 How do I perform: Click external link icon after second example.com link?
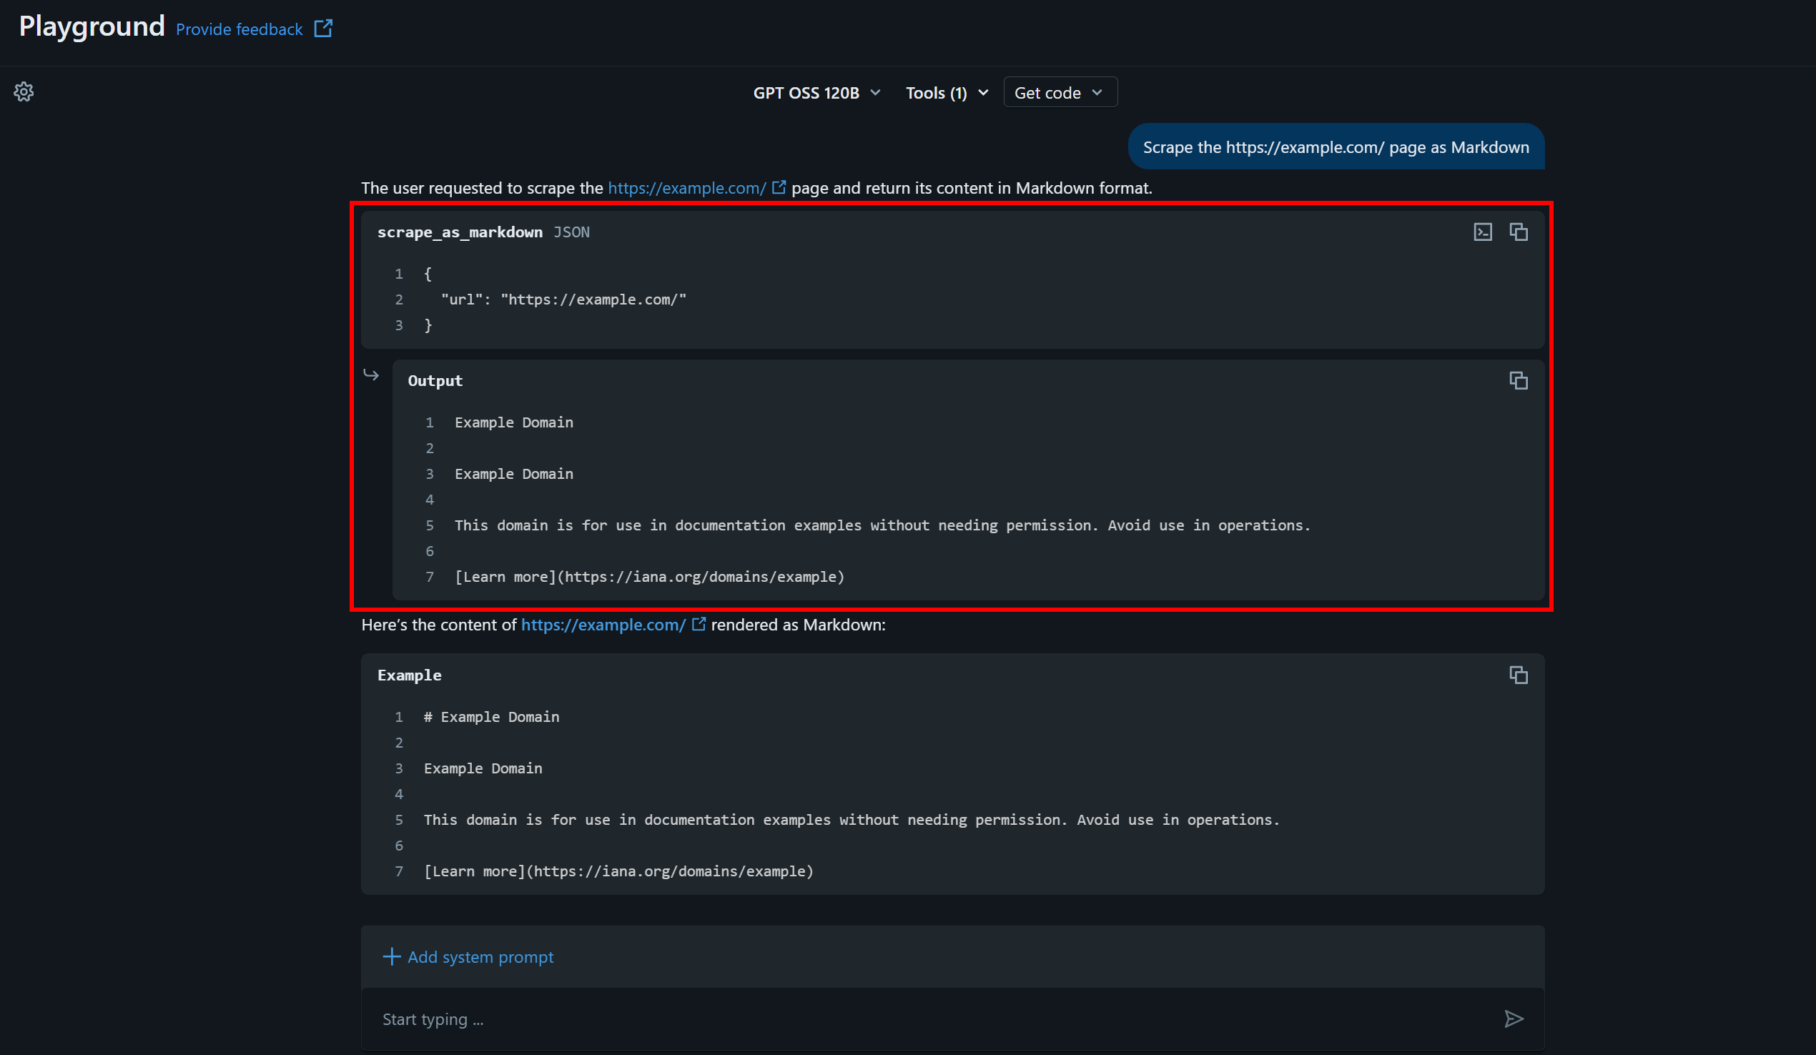699,624
